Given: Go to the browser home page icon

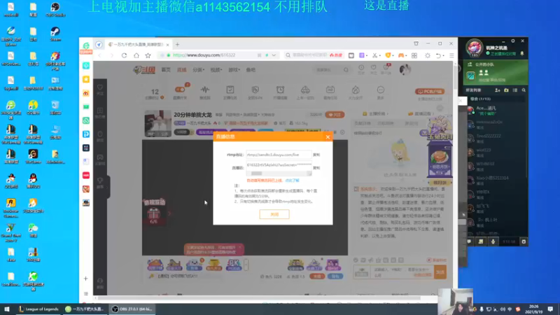Looking at the screenshot, I should [x=136, y=55].
